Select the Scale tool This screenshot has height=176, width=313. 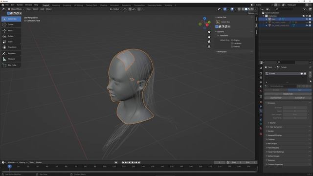(11, 42)
